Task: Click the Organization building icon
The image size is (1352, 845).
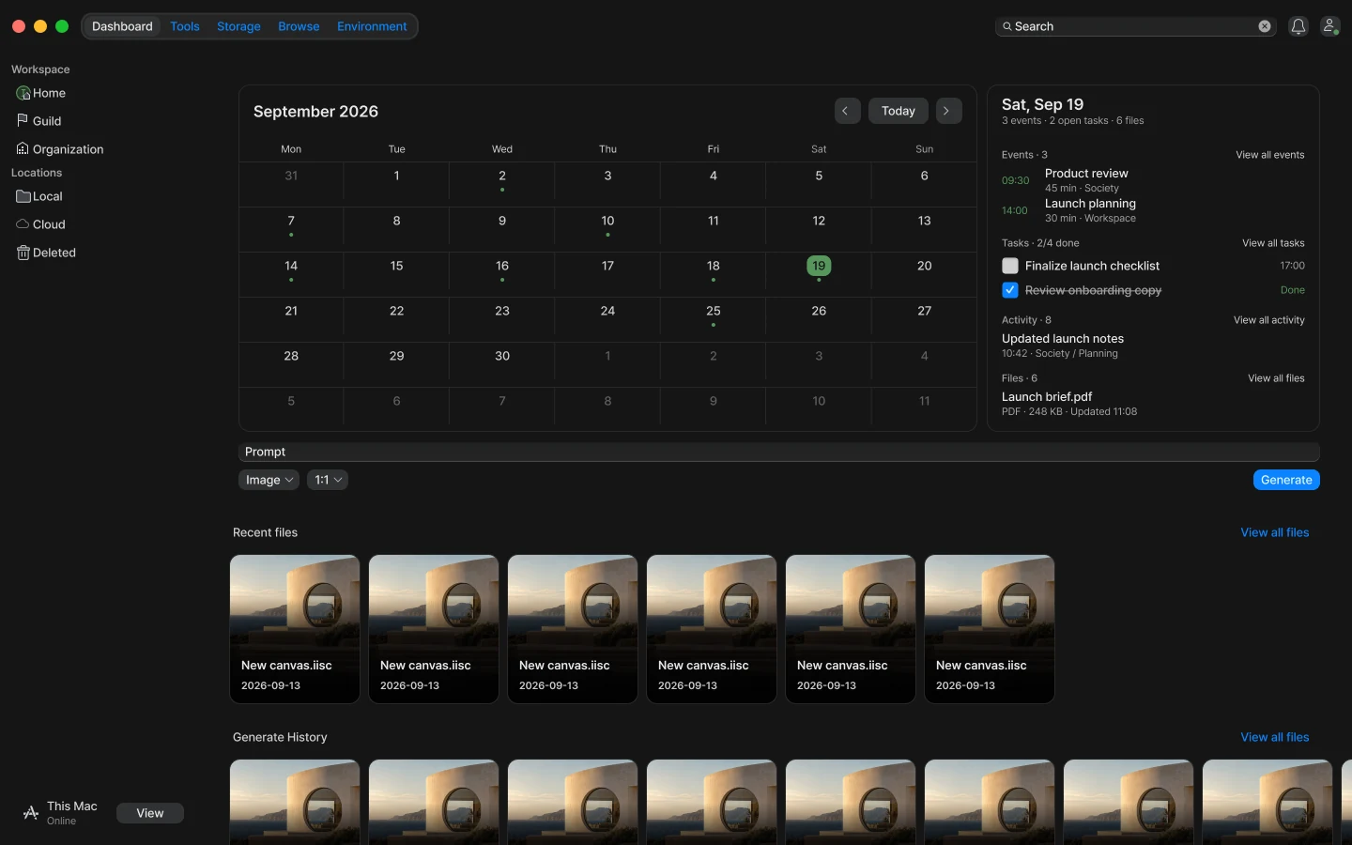Action: tap(23, 148)
